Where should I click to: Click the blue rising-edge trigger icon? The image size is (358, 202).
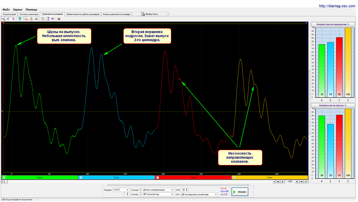pyautogui.click(x=8, y=19)
